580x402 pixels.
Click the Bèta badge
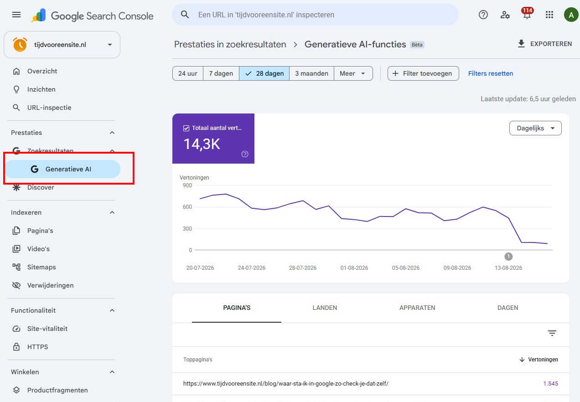(417, 45)
